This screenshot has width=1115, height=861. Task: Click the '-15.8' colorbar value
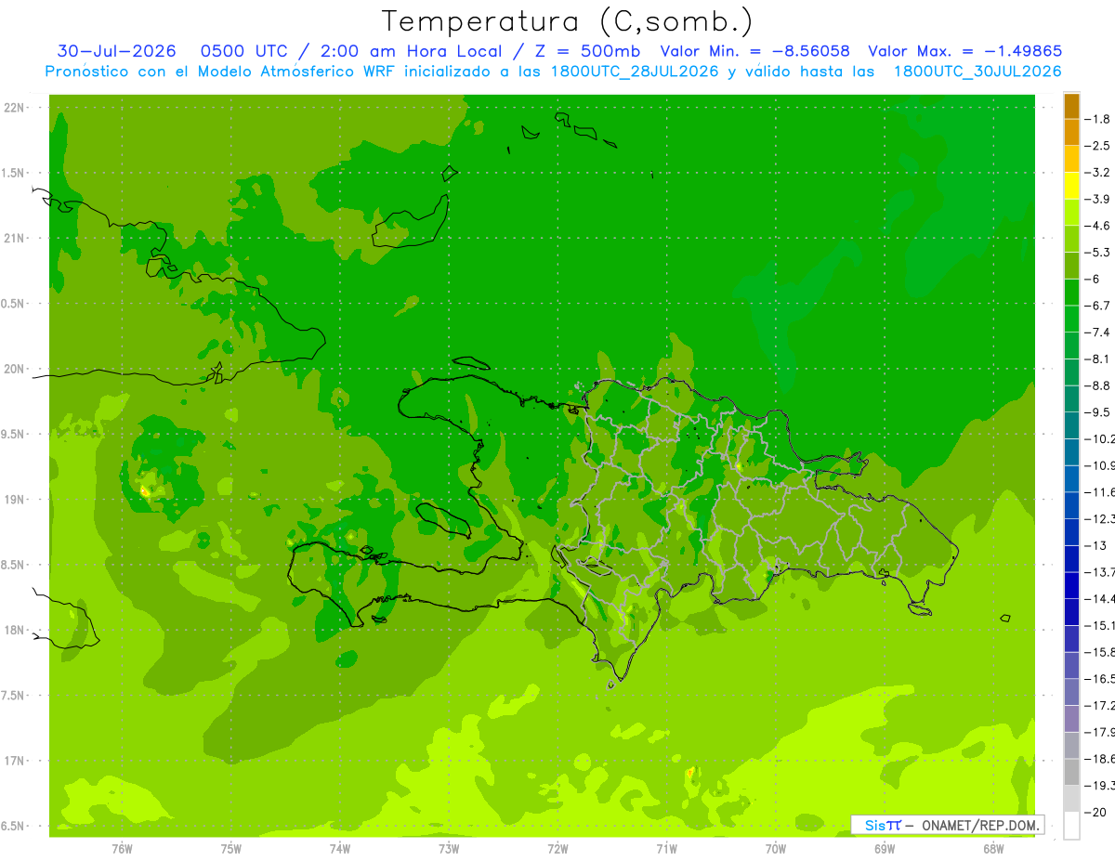(x=1099, y=652)
